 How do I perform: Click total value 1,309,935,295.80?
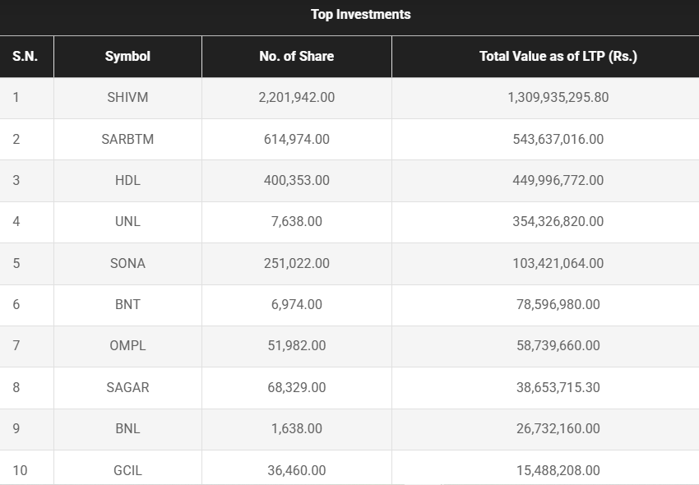tap(558, 98)
